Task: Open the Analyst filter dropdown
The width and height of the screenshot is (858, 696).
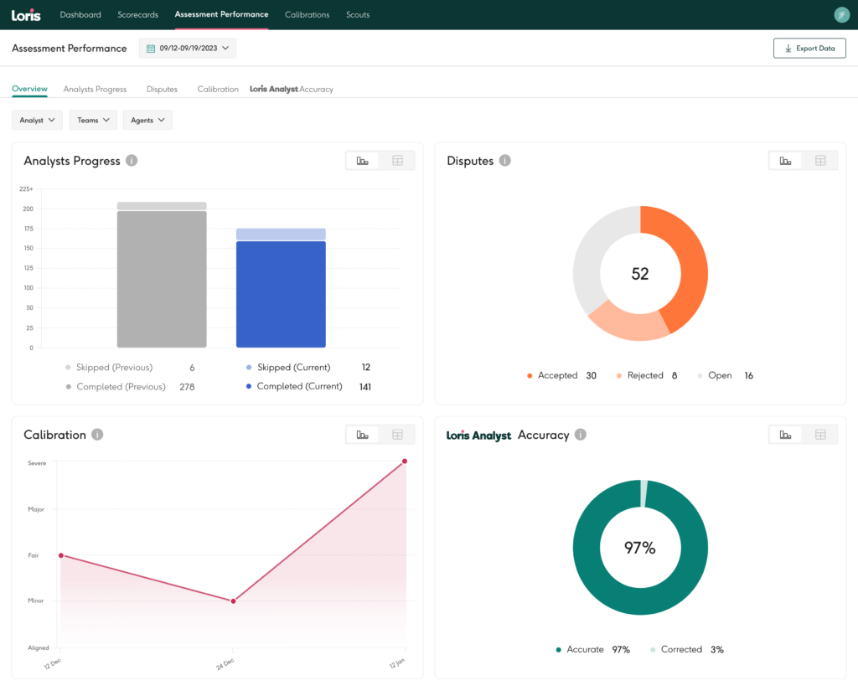Action: point(37,120)
